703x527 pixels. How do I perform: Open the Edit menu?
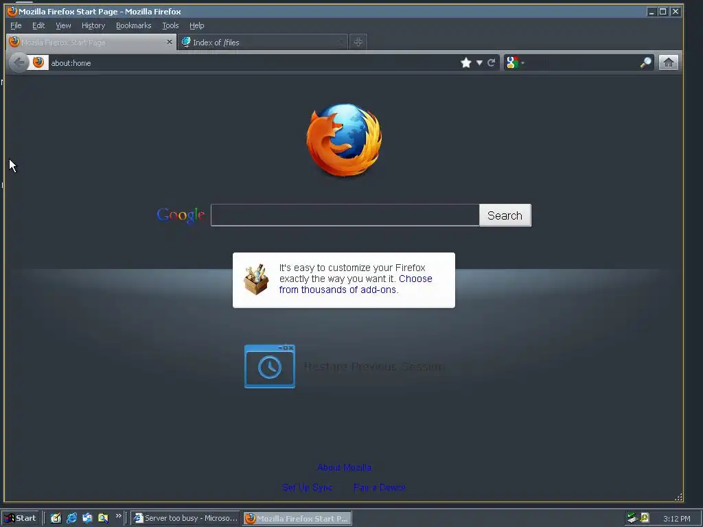tap(38, 25)
